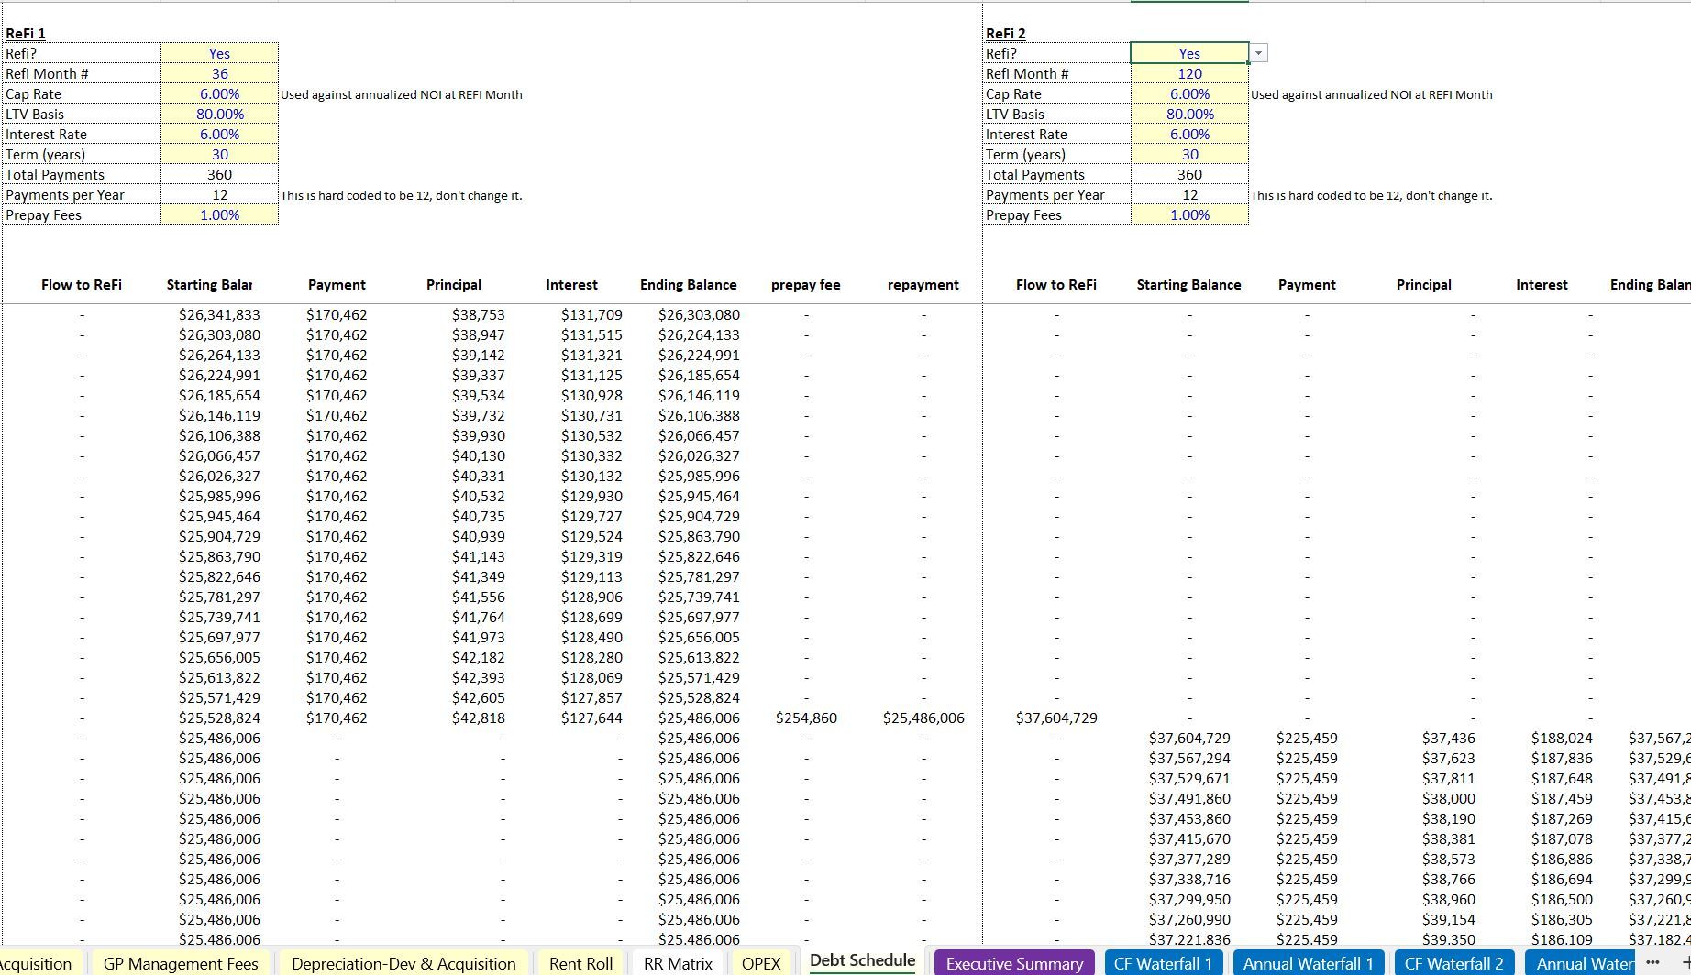This screenshot has height=975, width=1691.
Task: Click ReFi 2 Flow to ReFi header
Action: [x=1056, y=284]
